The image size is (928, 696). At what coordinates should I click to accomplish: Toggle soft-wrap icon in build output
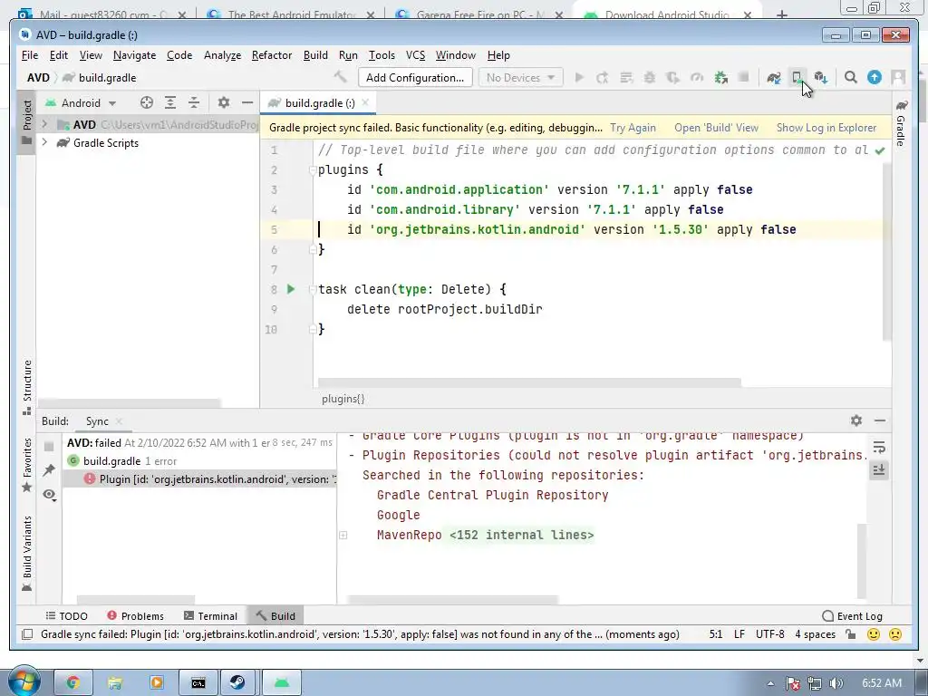[x=879, y=448]
